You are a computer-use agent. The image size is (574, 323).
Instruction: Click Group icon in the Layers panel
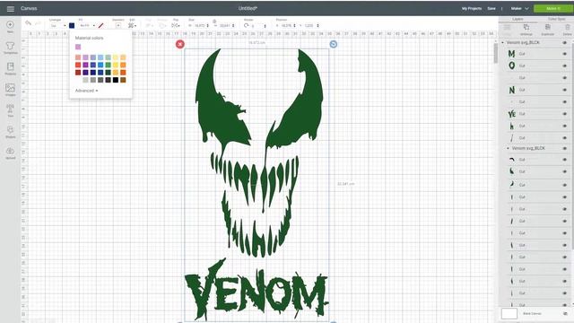pos(507,28)
